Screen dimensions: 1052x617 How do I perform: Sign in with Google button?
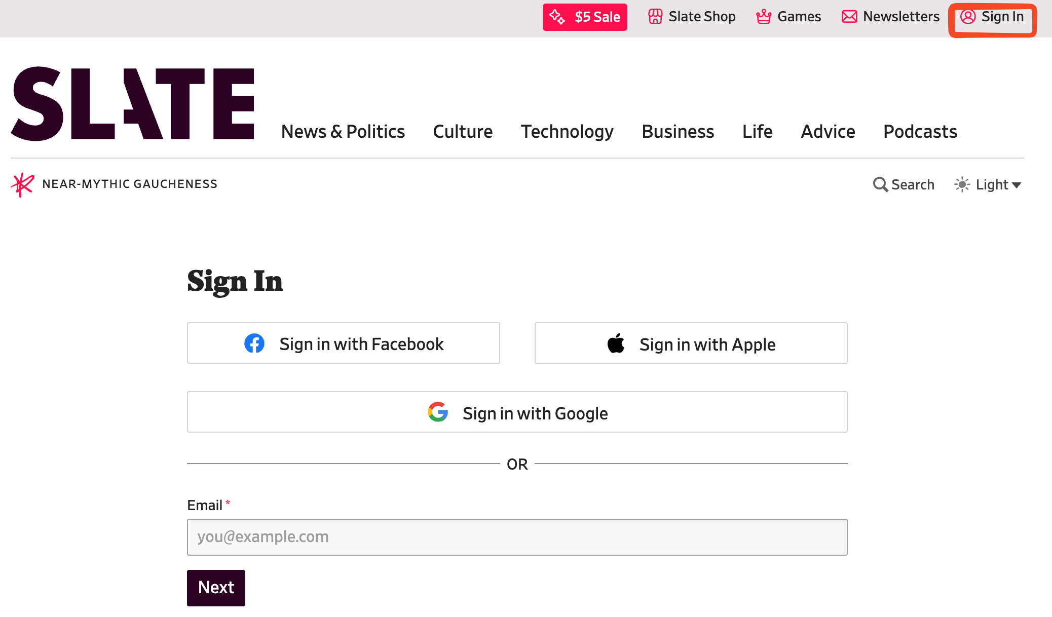click(x=517, y=412)
